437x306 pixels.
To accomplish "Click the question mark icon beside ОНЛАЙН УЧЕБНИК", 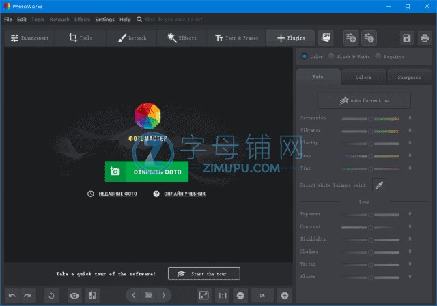I will coord(156,194).
